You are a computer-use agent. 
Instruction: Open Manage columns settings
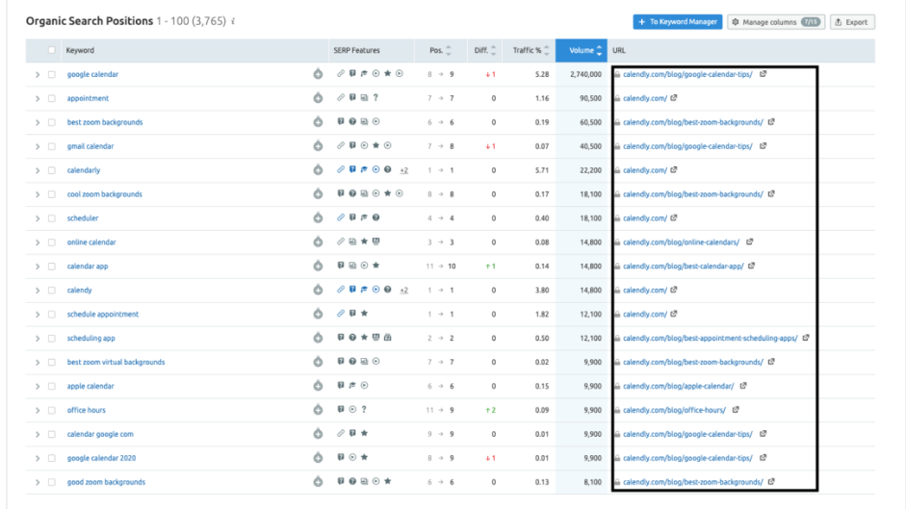pyautogui.click(x=776, y=21)
